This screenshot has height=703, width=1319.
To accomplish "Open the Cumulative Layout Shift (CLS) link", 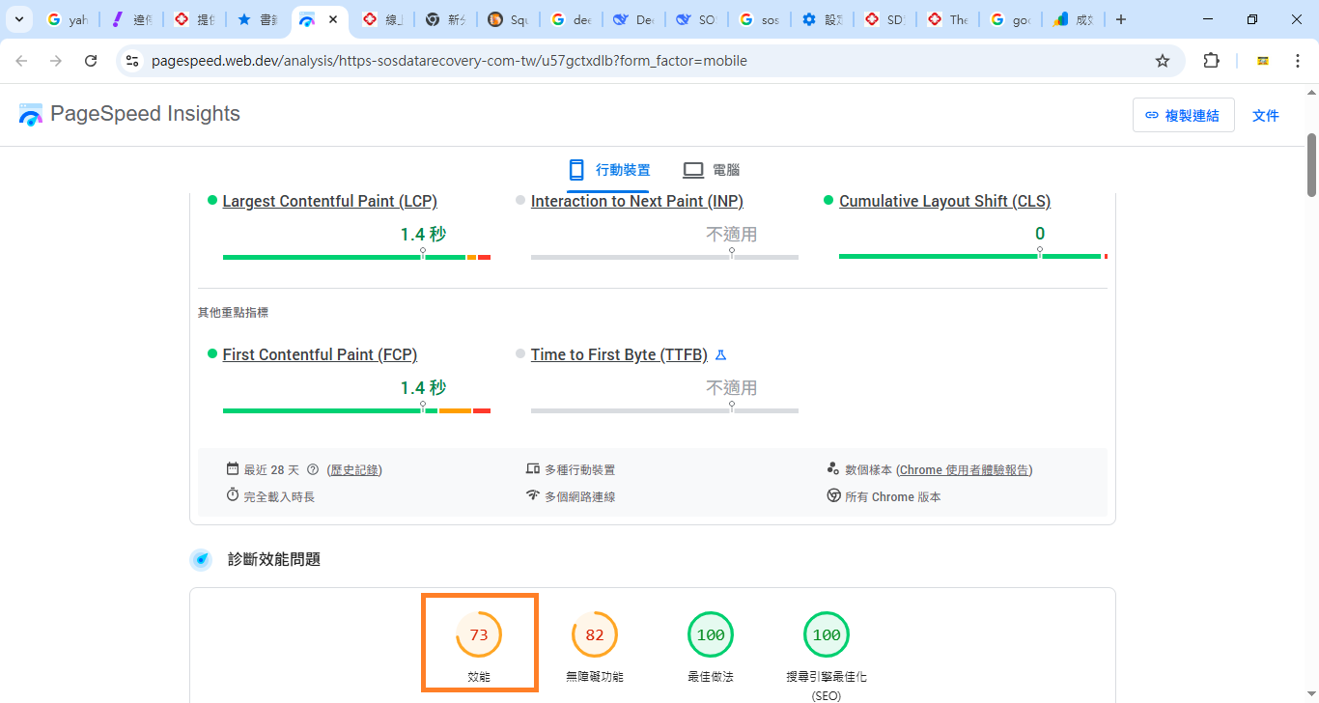I will click(x=944, y=201).
